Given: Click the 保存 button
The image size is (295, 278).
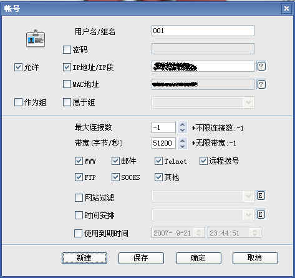Looking at the screenshot, I should pos(141,258).
